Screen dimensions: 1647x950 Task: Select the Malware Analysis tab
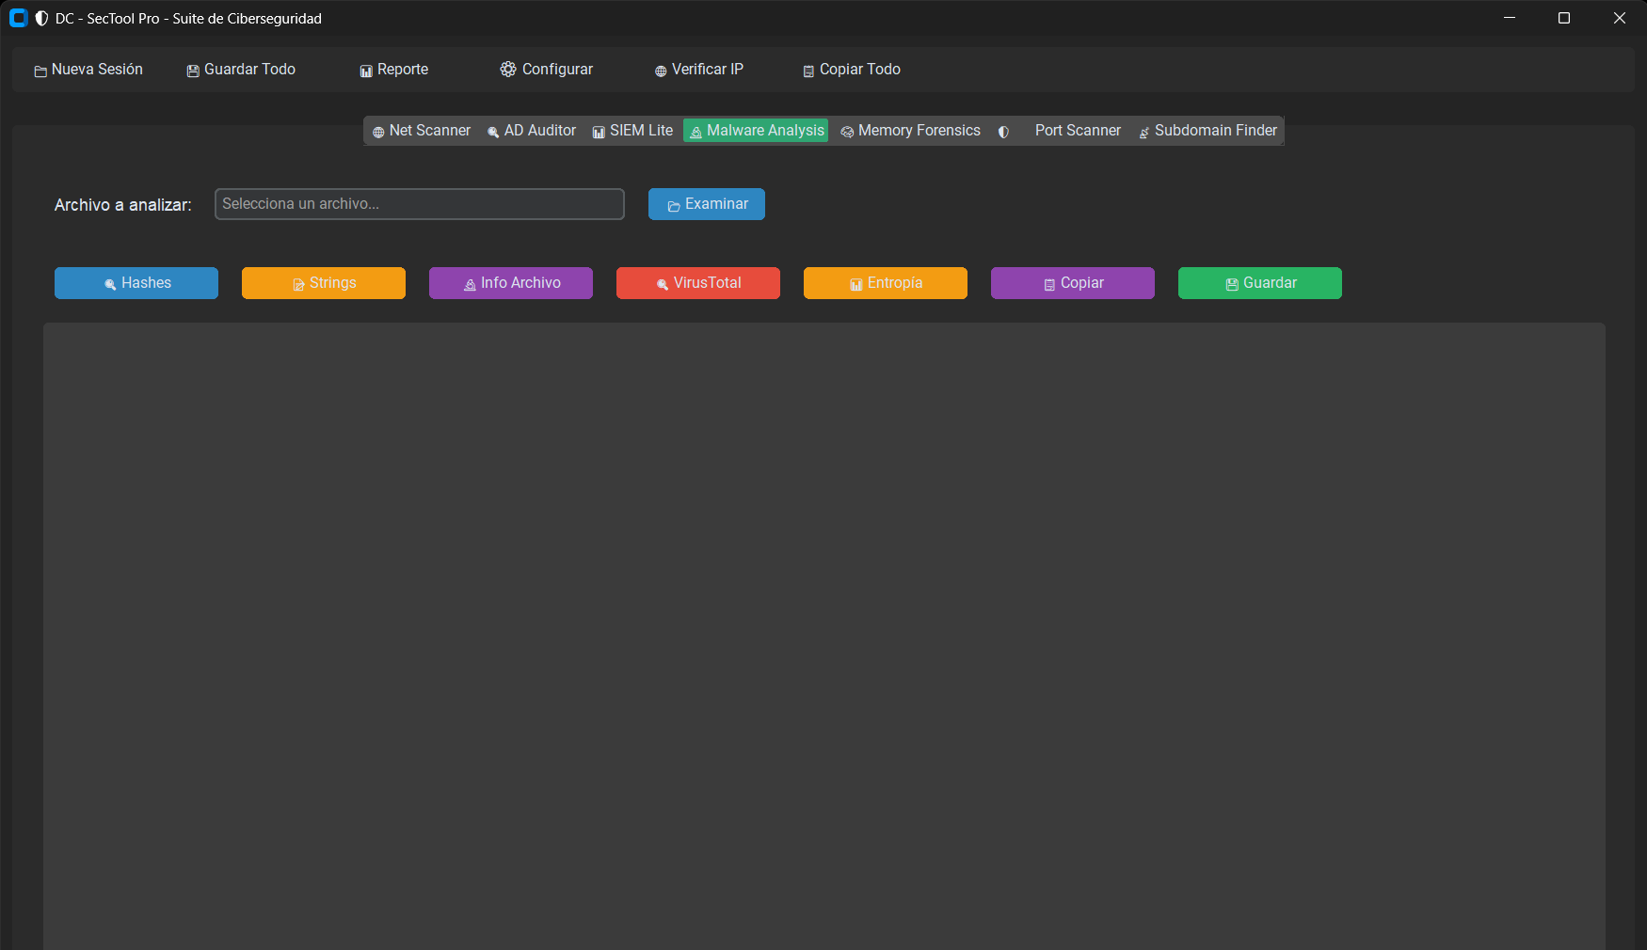tap(756, 131)
